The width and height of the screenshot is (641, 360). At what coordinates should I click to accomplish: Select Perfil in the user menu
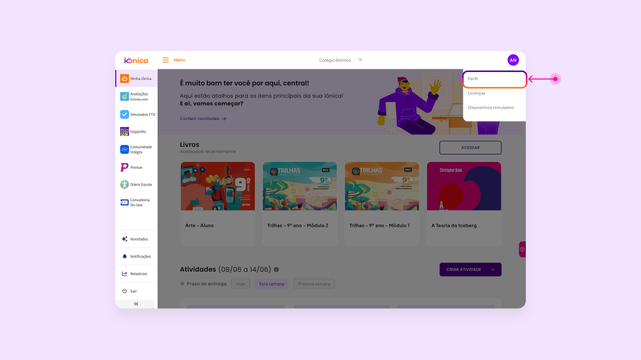[495, 79]
